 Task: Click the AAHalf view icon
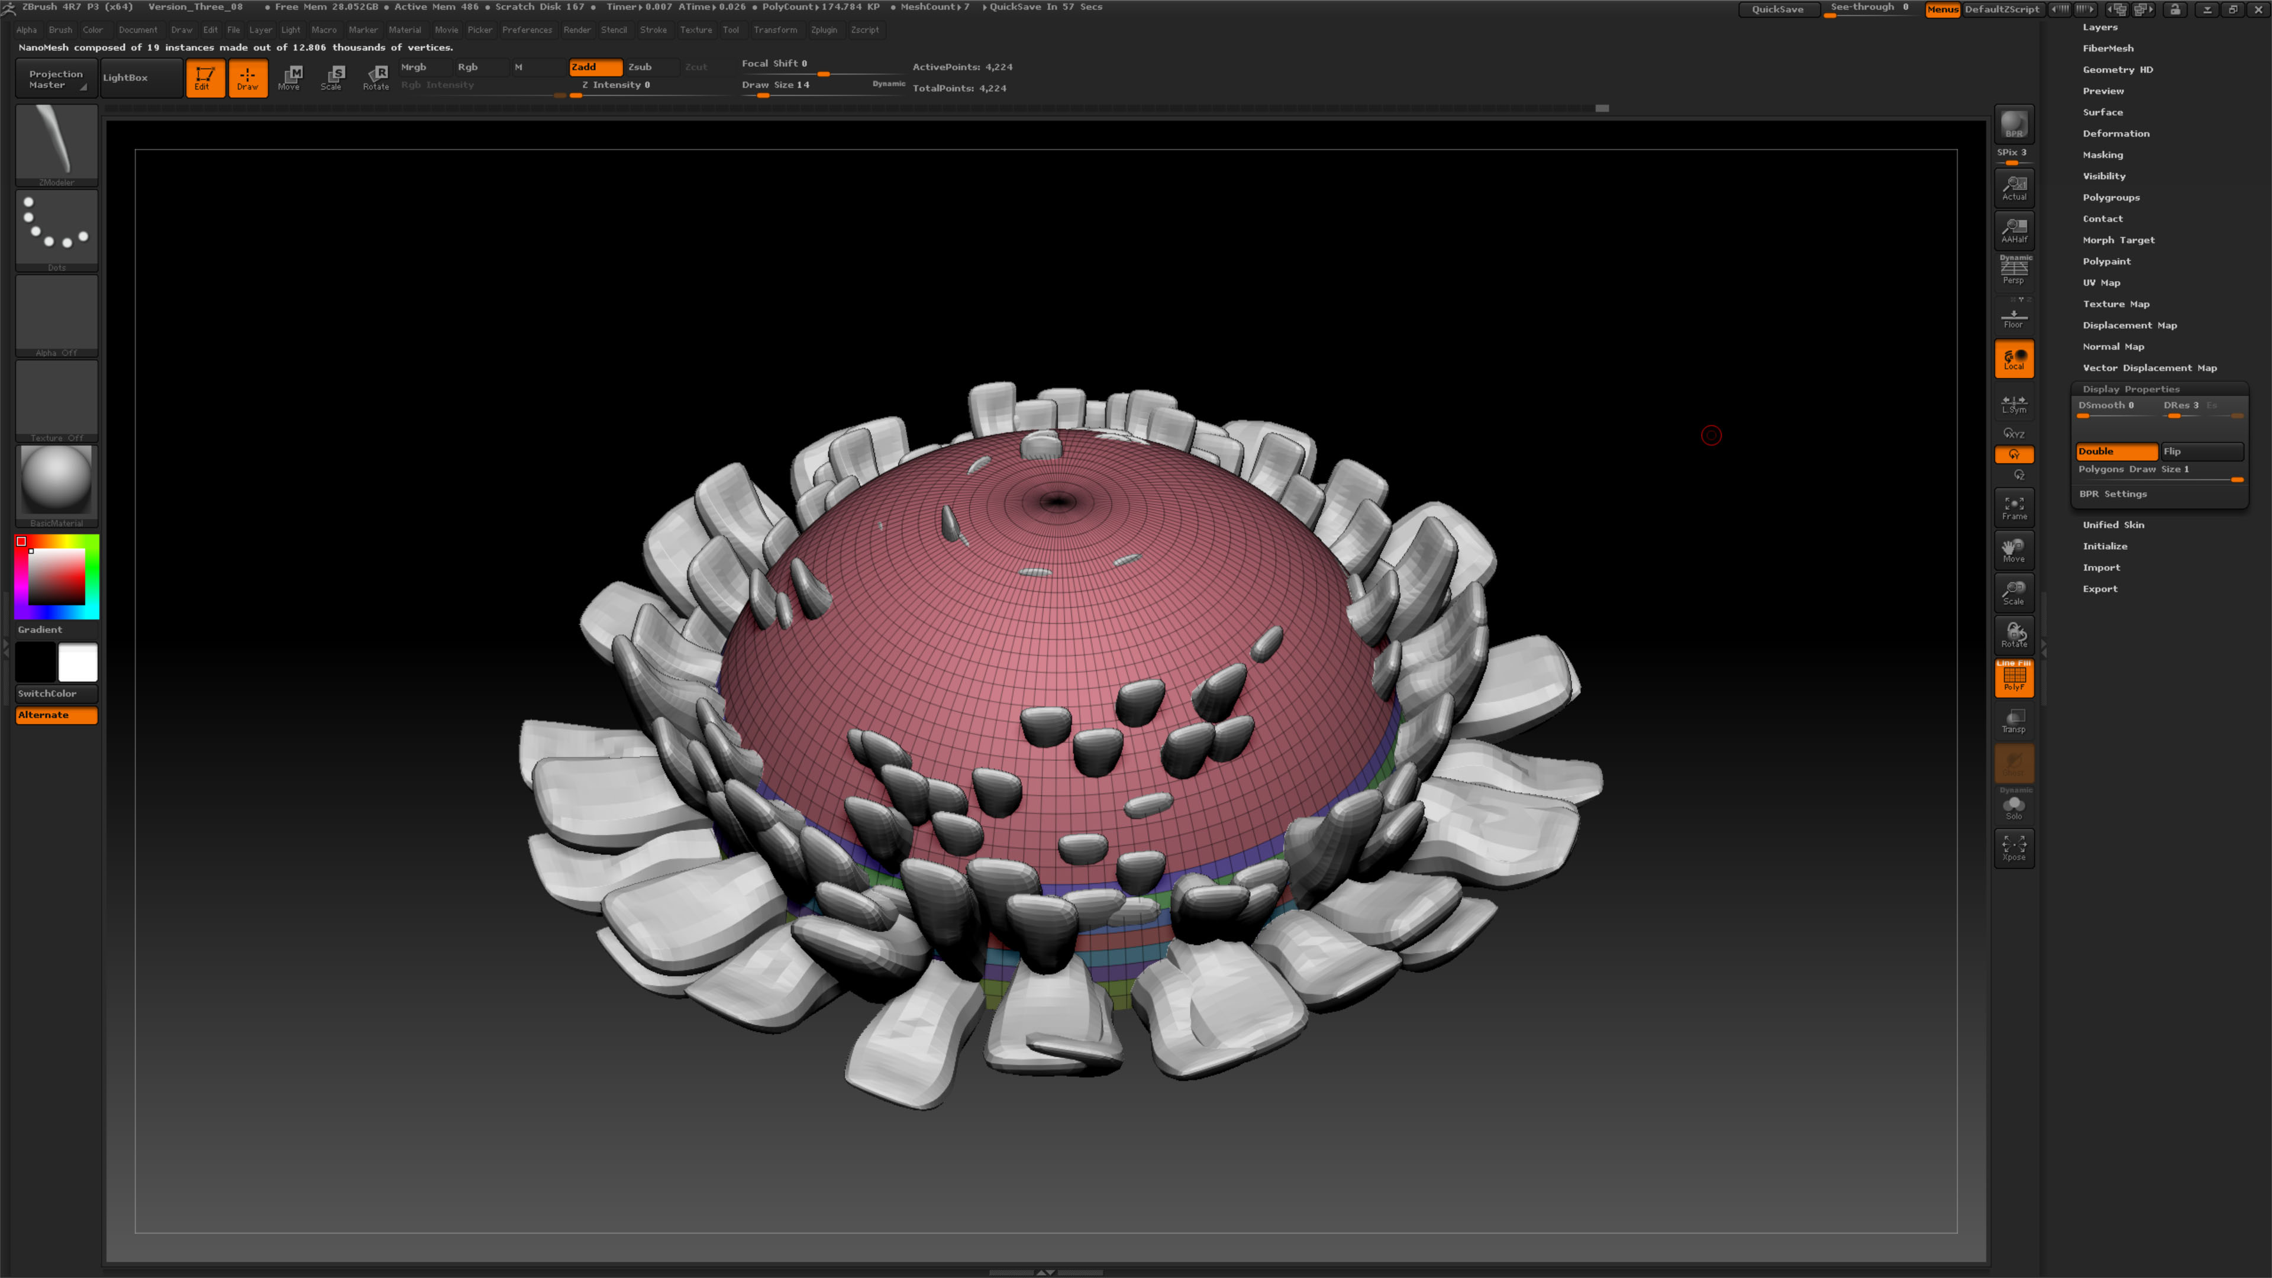2013,230
